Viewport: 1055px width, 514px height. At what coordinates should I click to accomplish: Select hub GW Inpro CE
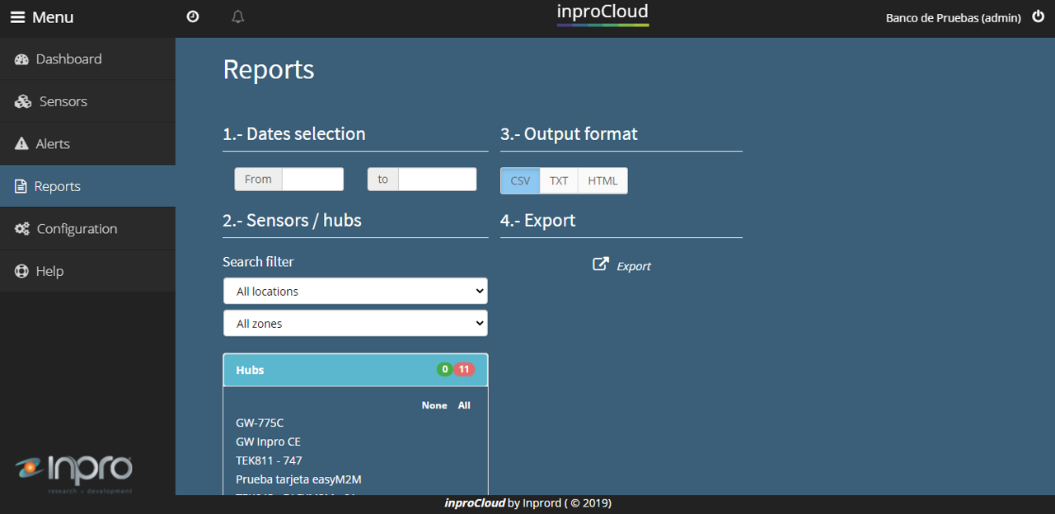(268, 442)
